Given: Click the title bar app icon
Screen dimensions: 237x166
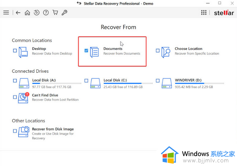Looking at the screenshot, I should pyautogui.click(x=79, y=3).
